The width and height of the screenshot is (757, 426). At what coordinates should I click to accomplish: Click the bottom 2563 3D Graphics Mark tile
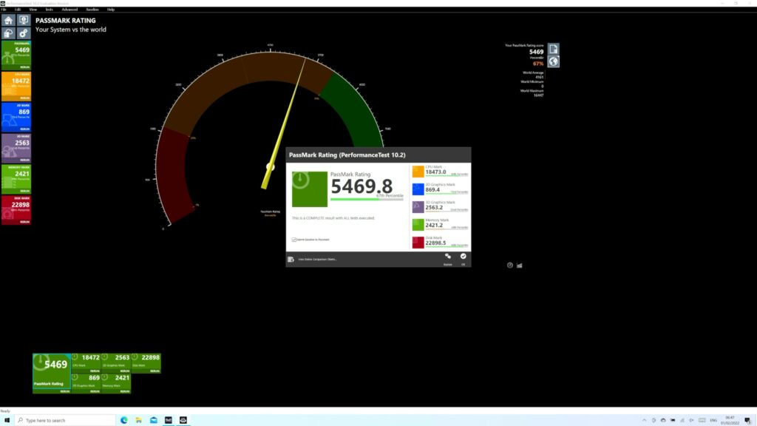116,362
